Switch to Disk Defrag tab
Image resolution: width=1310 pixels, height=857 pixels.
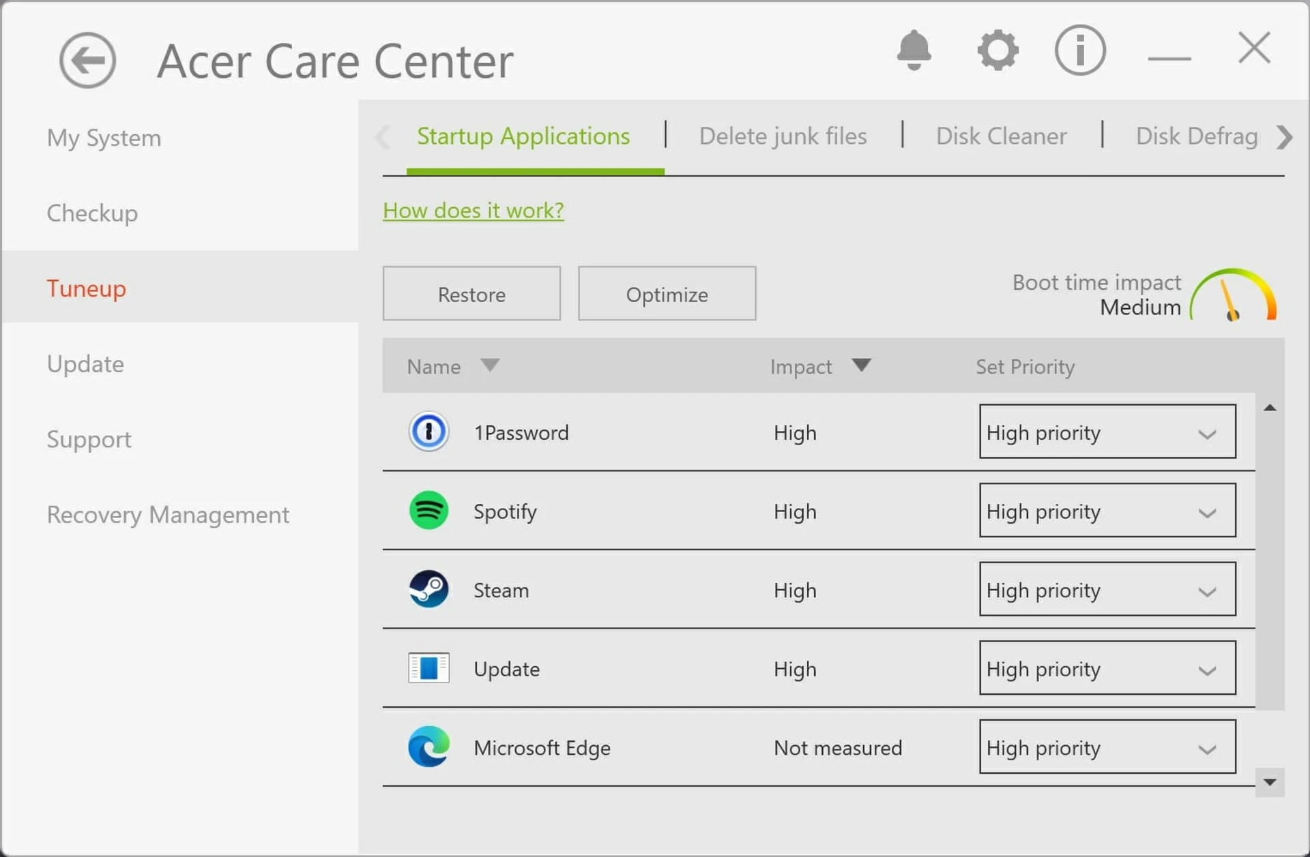tap(1197, 136)
